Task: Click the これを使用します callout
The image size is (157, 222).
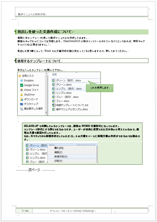Action: [100, 88]
